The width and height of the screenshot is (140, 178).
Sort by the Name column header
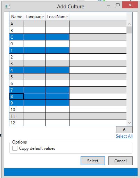[17, 17]
